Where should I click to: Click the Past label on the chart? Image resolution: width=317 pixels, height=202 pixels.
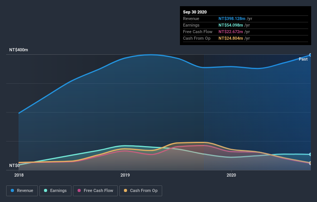tap(303, 59)
